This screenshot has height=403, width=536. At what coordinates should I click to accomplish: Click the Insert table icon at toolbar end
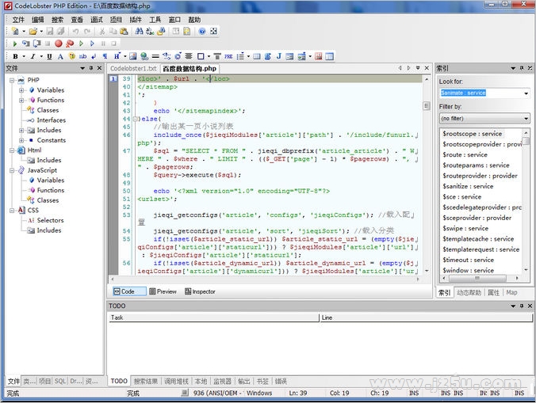(329, 56)
